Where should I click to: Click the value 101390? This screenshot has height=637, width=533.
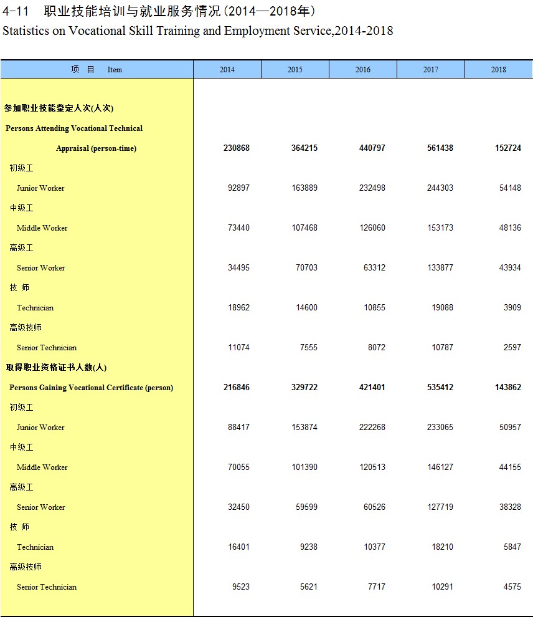coord(304,467)
